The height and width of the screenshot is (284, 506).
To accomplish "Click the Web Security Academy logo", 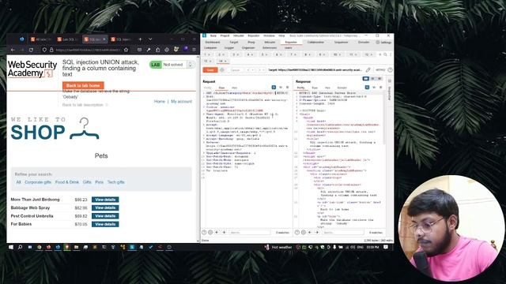I will [x=32, y=69].
